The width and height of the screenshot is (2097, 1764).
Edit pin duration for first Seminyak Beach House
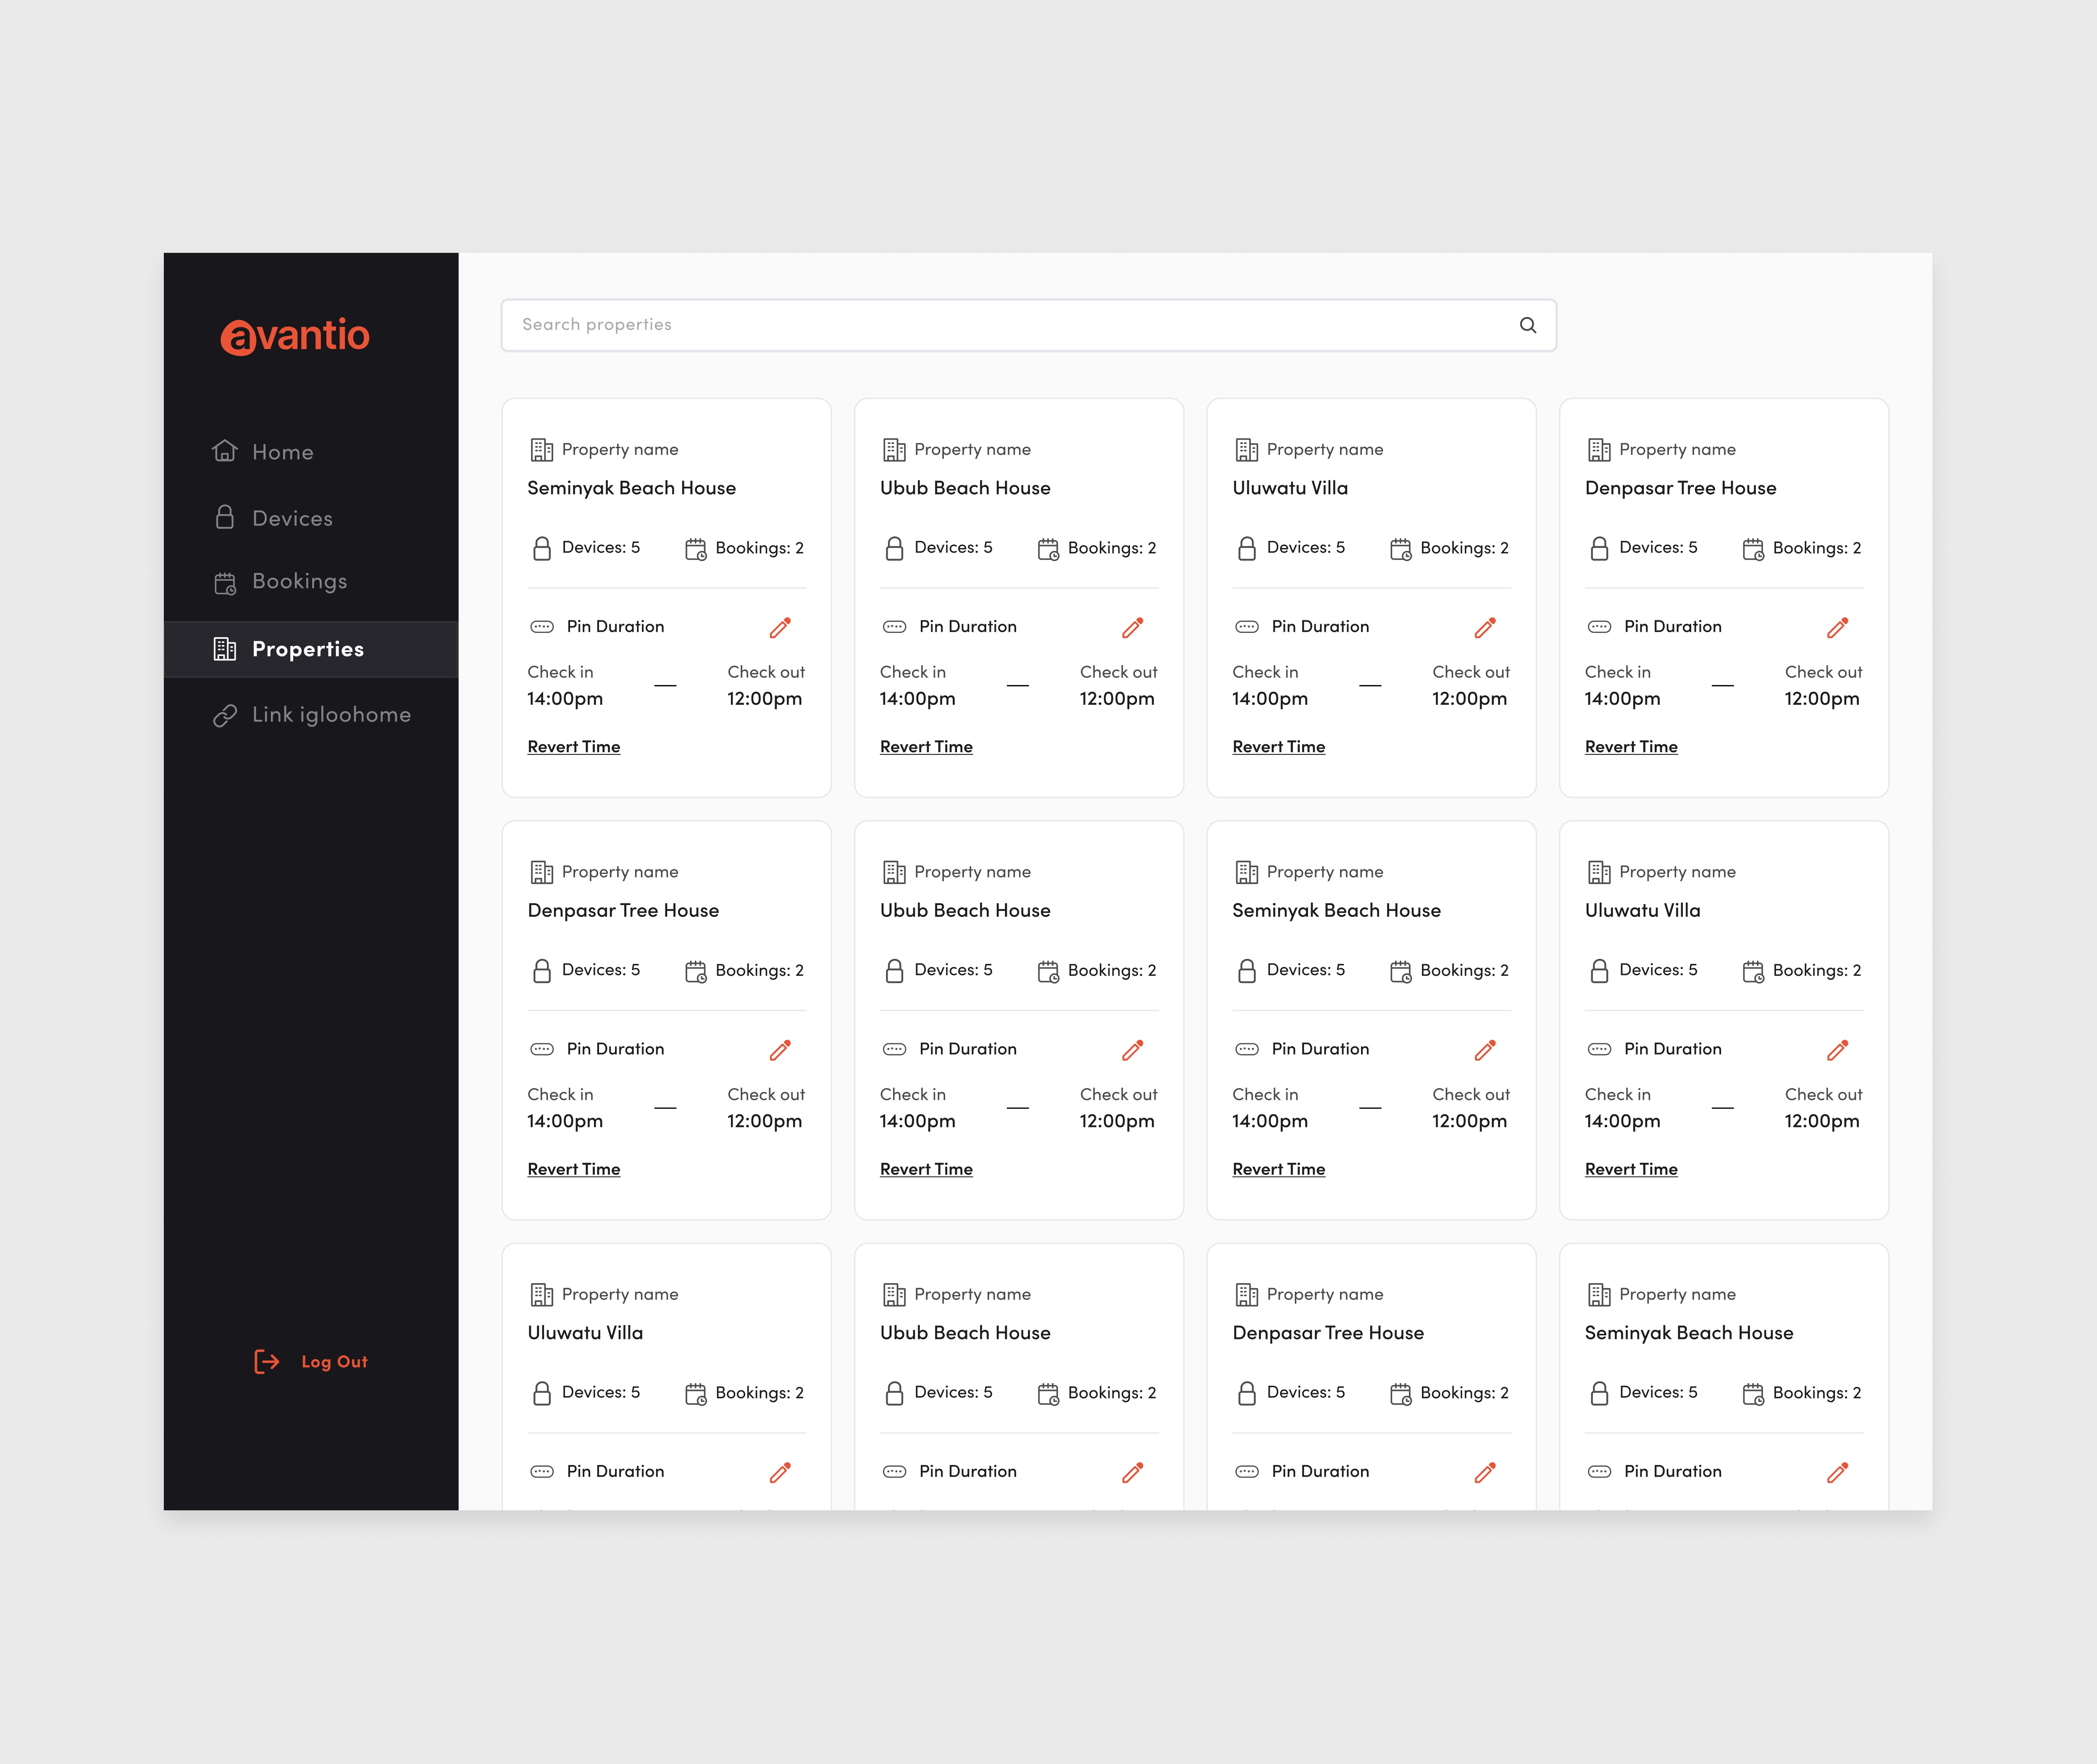pos(780,627)
